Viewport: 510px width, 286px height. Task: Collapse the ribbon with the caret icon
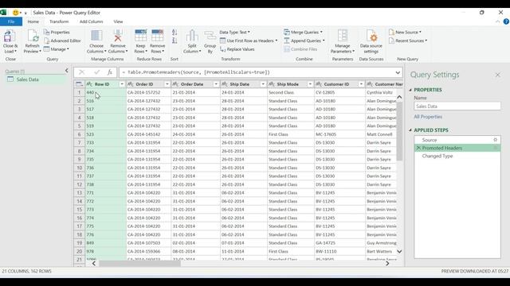coord(497,21)
